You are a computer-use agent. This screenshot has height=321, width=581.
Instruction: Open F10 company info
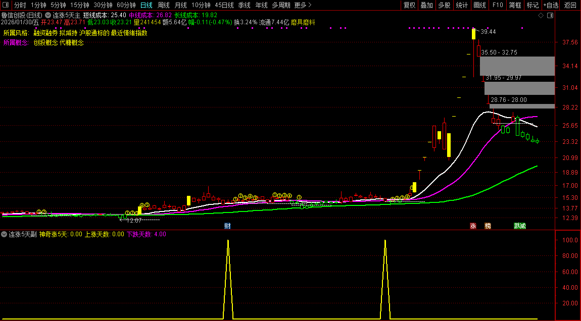498,5
